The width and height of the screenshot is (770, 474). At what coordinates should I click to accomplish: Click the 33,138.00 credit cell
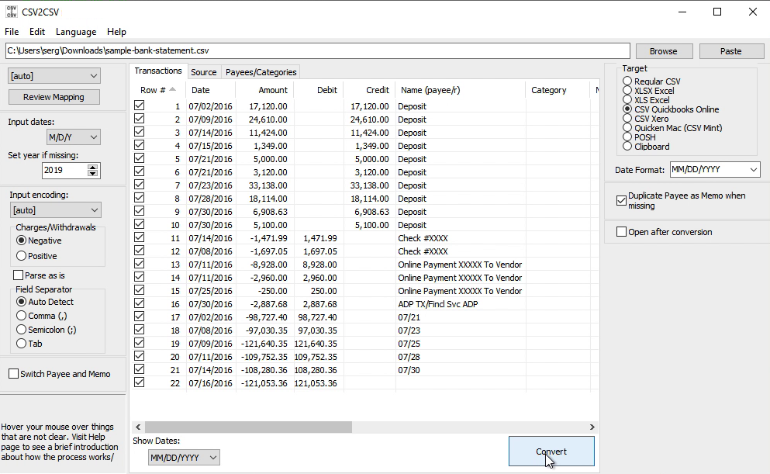click(369, 185)
